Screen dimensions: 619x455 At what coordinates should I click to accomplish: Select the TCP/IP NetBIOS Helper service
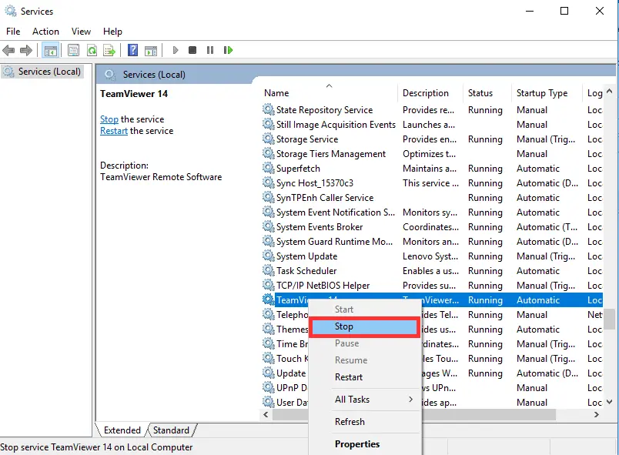pos(432,286)
